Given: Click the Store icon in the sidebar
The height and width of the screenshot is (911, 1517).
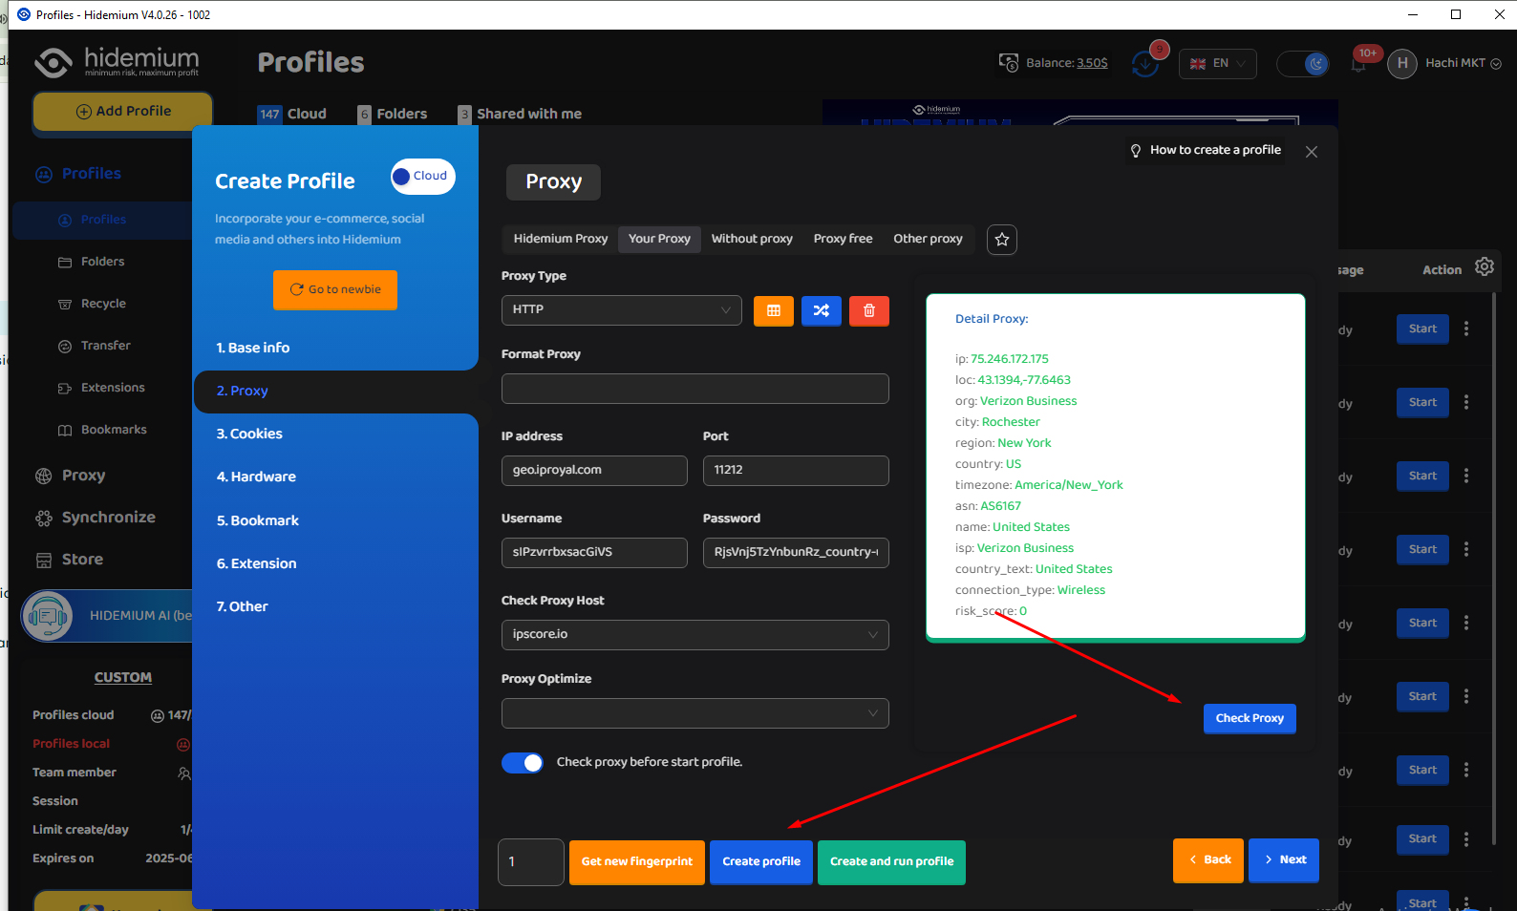Looking at the screenshot, I should pyautogui.click(x=44, y=560).
